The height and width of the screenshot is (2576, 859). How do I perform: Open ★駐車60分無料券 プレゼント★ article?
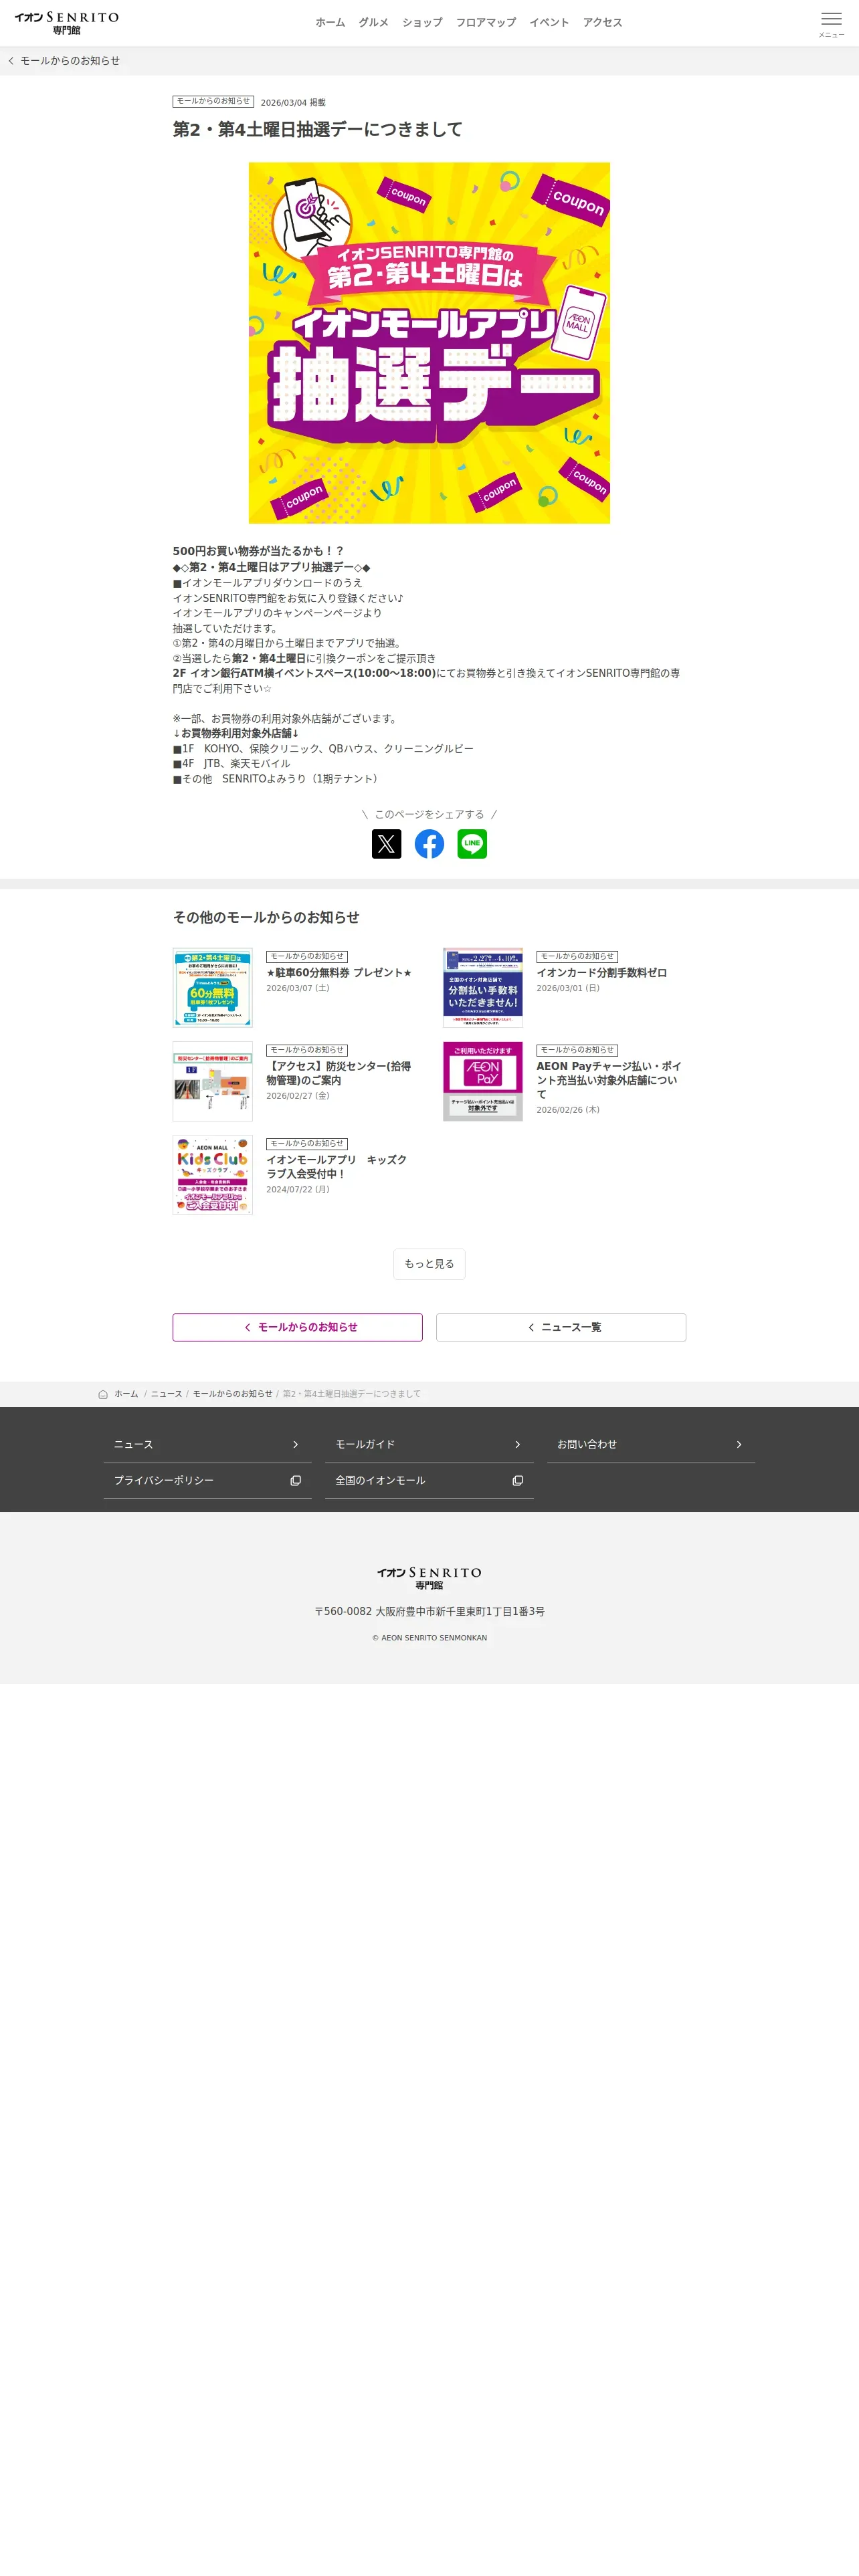tap(339, 973)
